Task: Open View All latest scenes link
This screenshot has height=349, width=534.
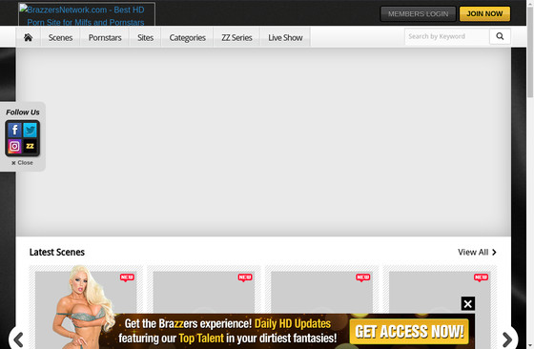Action: point(477,253)
